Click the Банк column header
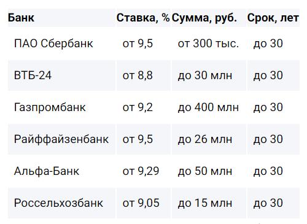Screen dimensions: 307x224 [61, 18]
